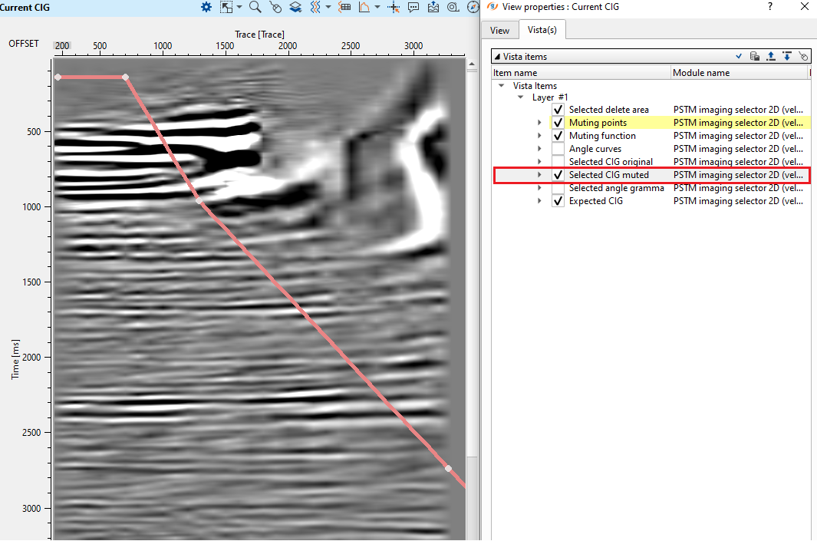The height and width of the screenshot is (541, 817).
Task: Click module name cell of Muting function row
Action: [x=738, y=136]
